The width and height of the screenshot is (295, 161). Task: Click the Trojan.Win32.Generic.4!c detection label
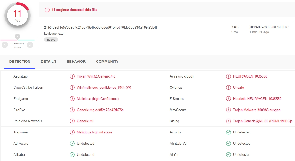click(x=96, y=76)
